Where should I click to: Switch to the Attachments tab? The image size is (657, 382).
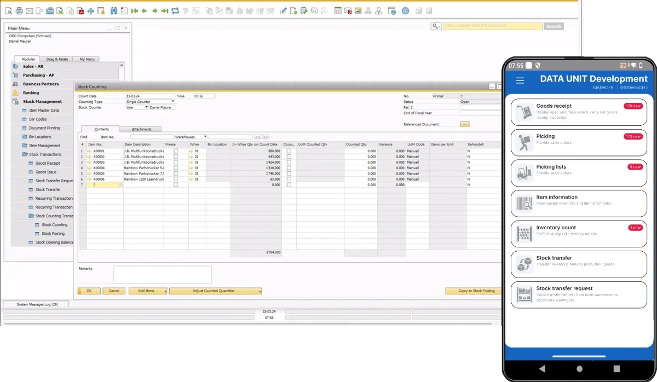click(141, 129)
